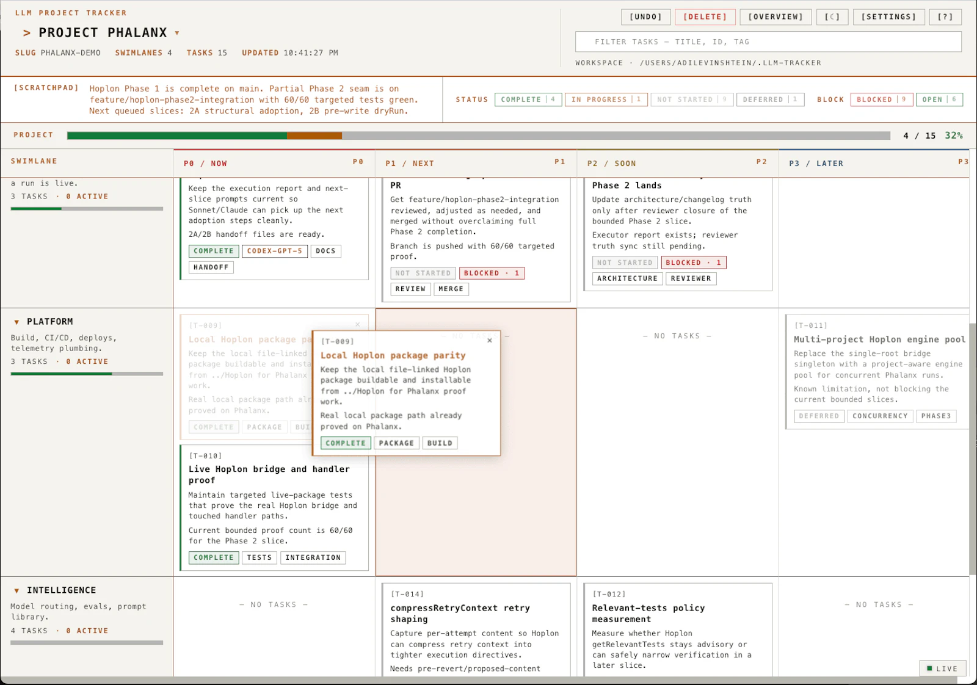Viewport: 977px width, 685px height.
Task: Toggle the NOT STARTED status filter
Action: pos(692,99)
